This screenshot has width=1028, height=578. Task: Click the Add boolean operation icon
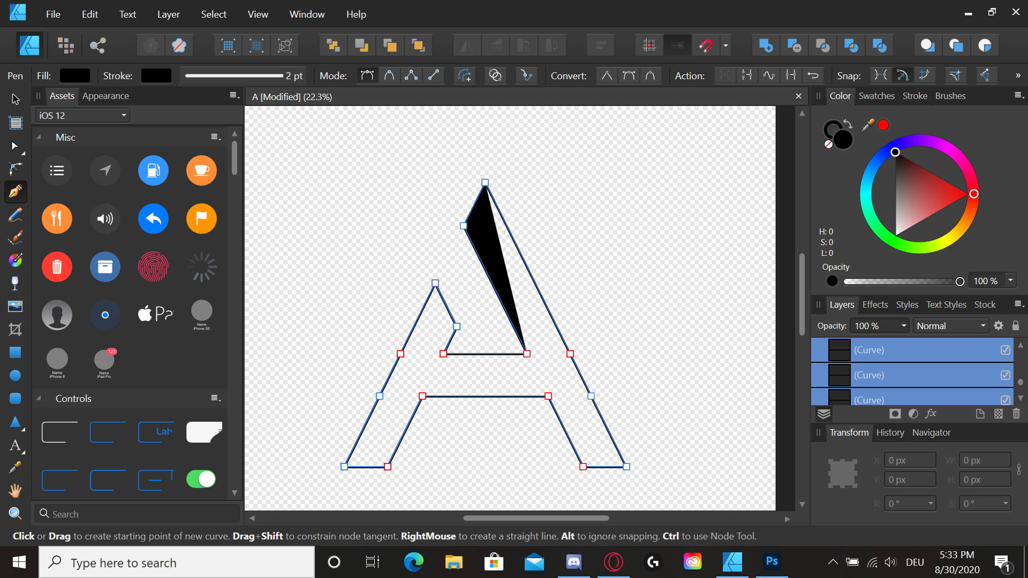pos(766,45)
